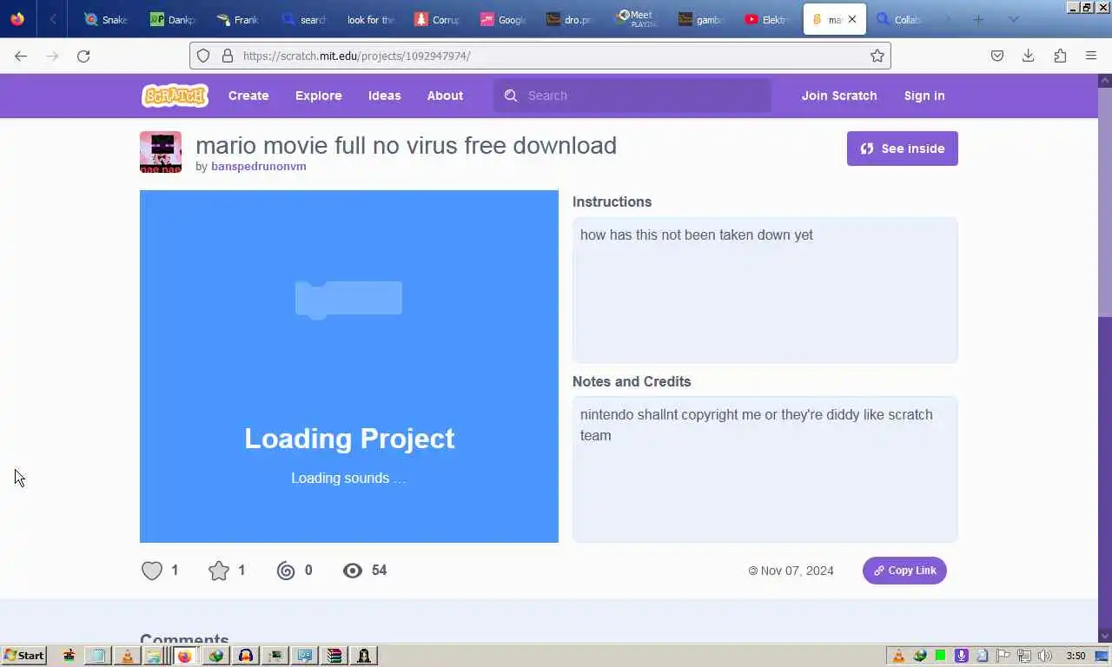Open the Pocket save icon
The width and height of the screenshot is (1112, 667).
point(997,56)
